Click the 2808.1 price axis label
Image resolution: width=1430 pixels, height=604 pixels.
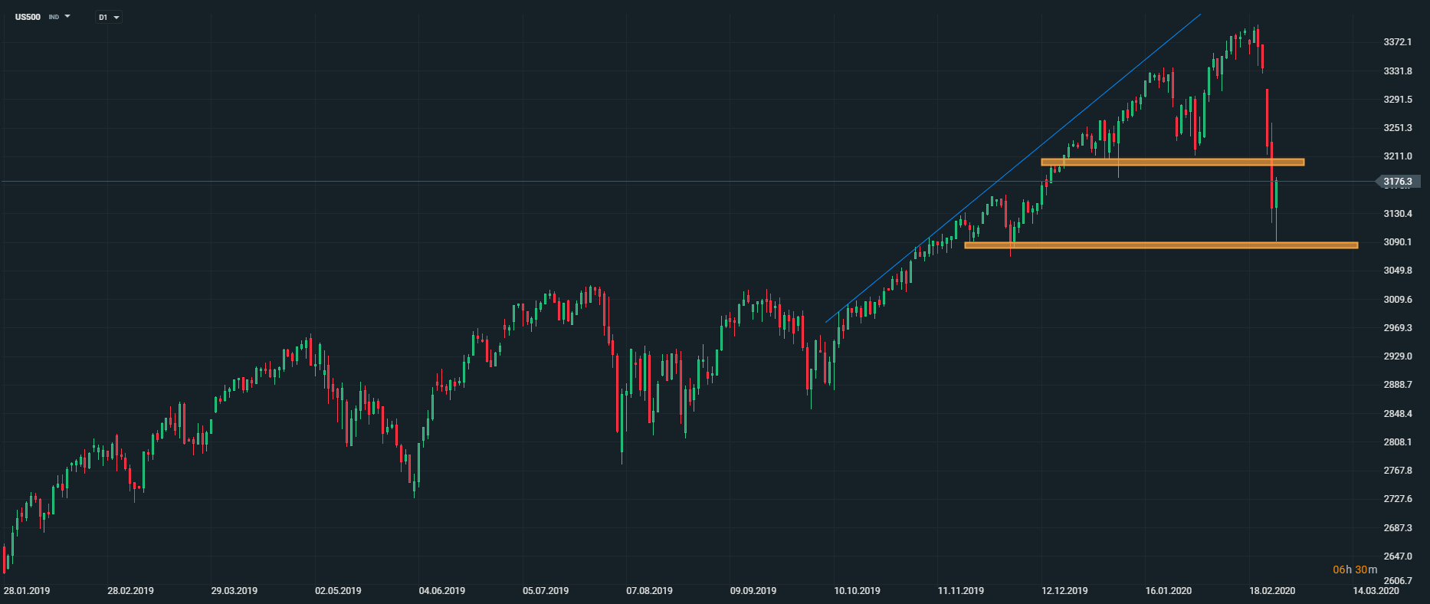click(1397, 442)
